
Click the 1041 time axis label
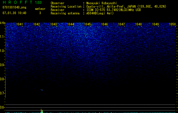(x=20, y=24)
